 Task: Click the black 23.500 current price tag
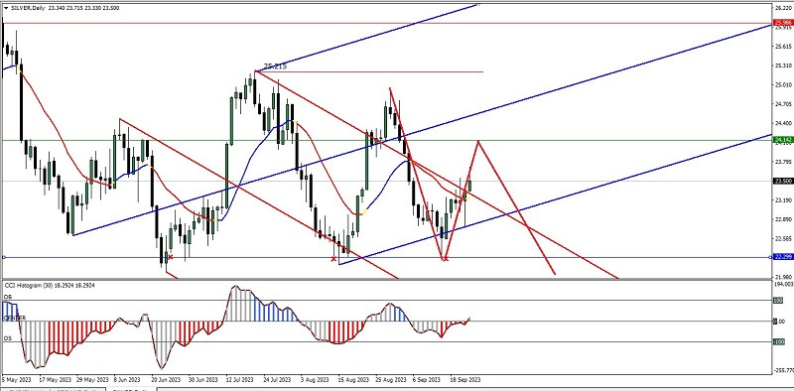781,181
